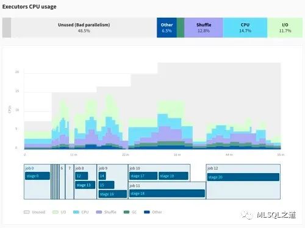Screen dimensions: 305x228
Task: Click the Executors CPU usage heading
Action: tap(29, 7)
